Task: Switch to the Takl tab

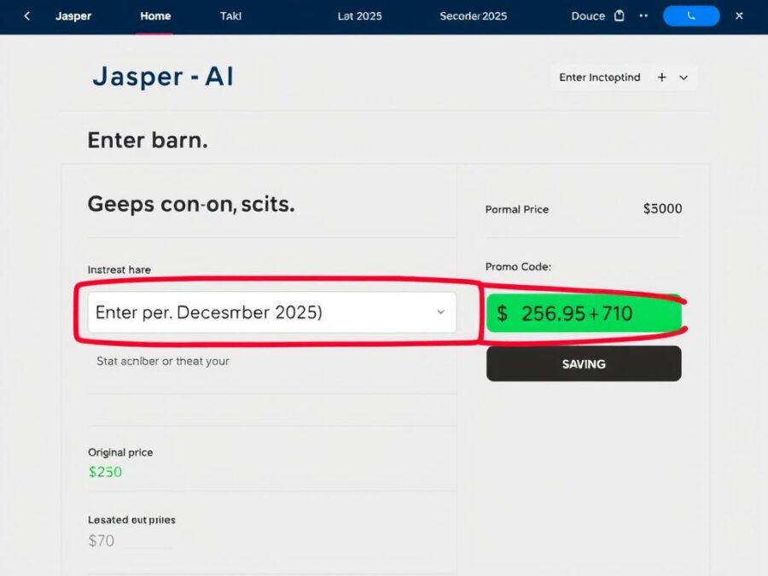Action: [229, 15]
